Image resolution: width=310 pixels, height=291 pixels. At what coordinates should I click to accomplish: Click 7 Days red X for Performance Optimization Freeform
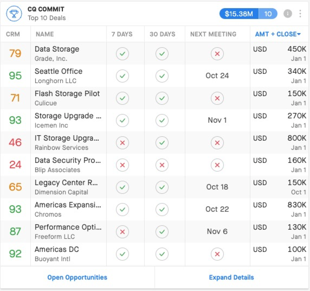pos(122,232)
